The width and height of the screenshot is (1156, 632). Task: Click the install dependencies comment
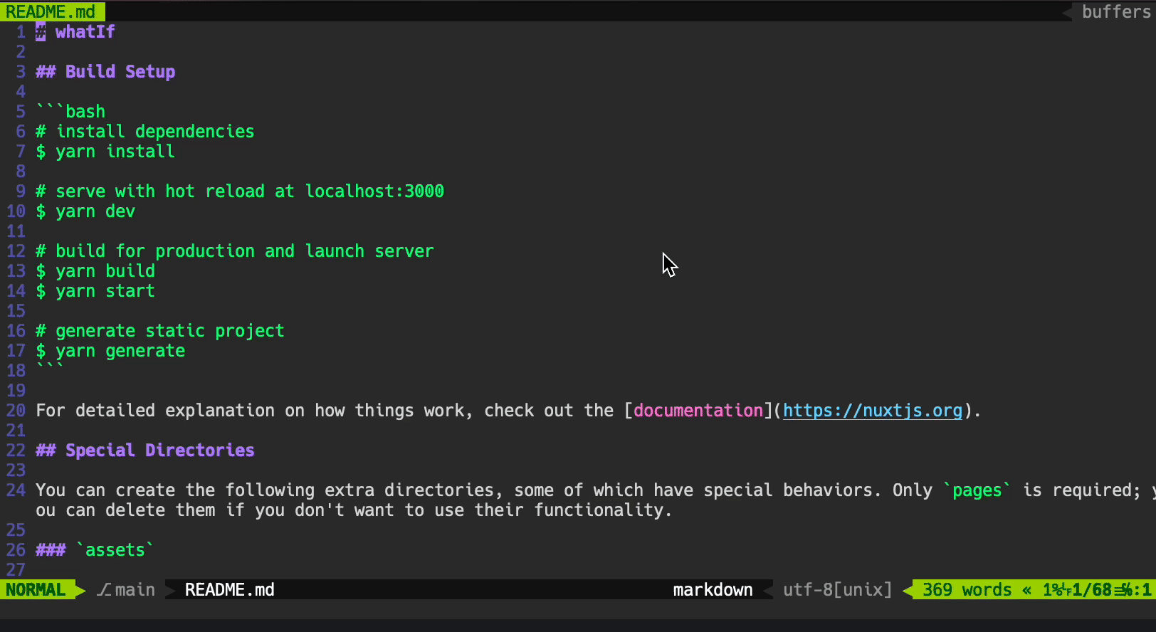145,132
